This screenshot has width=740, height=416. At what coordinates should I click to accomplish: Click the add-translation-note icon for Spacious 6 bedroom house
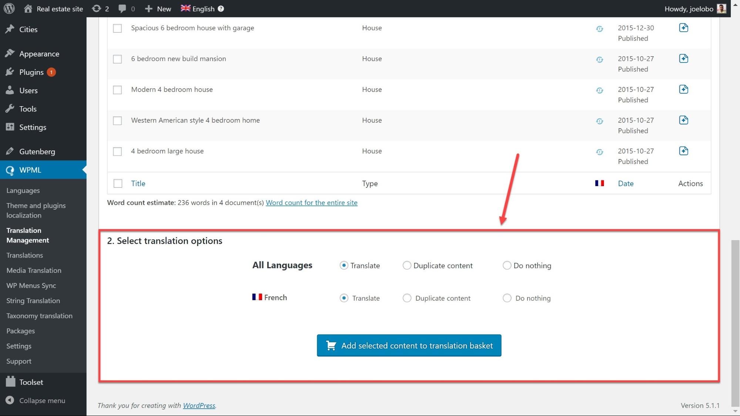(x=683, y=28)
